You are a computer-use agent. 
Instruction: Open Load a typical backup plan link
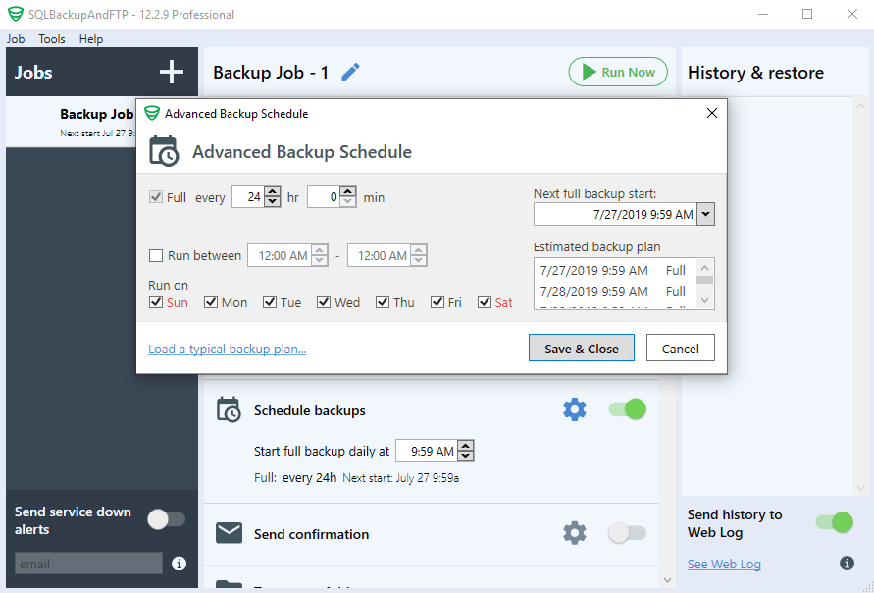point(227,349)
